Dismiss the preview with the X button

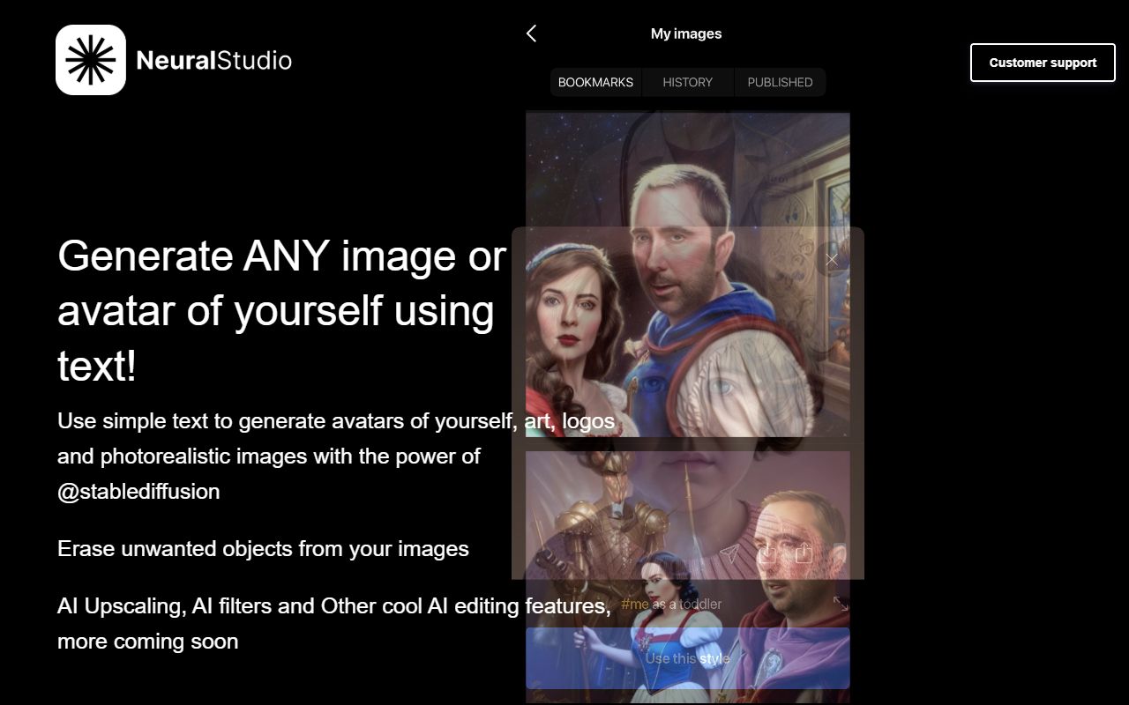pyautogui.click(x=831, y=259)
